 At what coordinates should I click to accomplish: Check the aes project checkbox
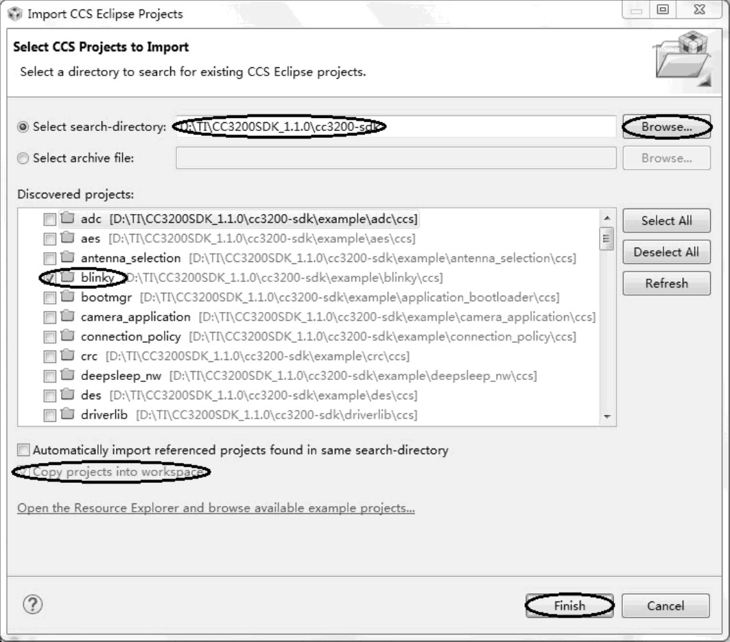click(x=50, y=239)
